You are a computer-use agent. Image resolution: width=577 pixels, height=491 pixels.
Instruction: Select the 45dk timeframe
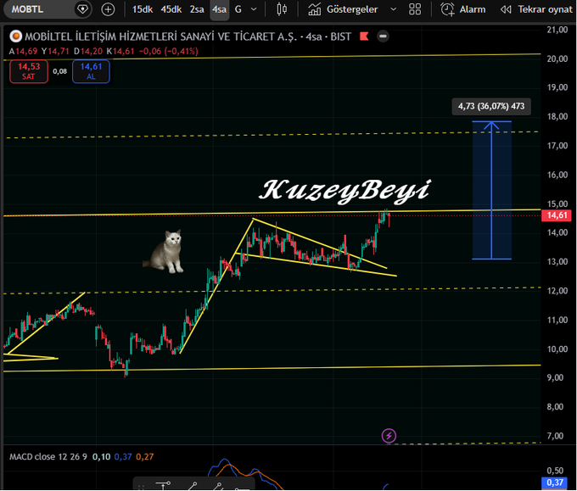tap(171, 9)
